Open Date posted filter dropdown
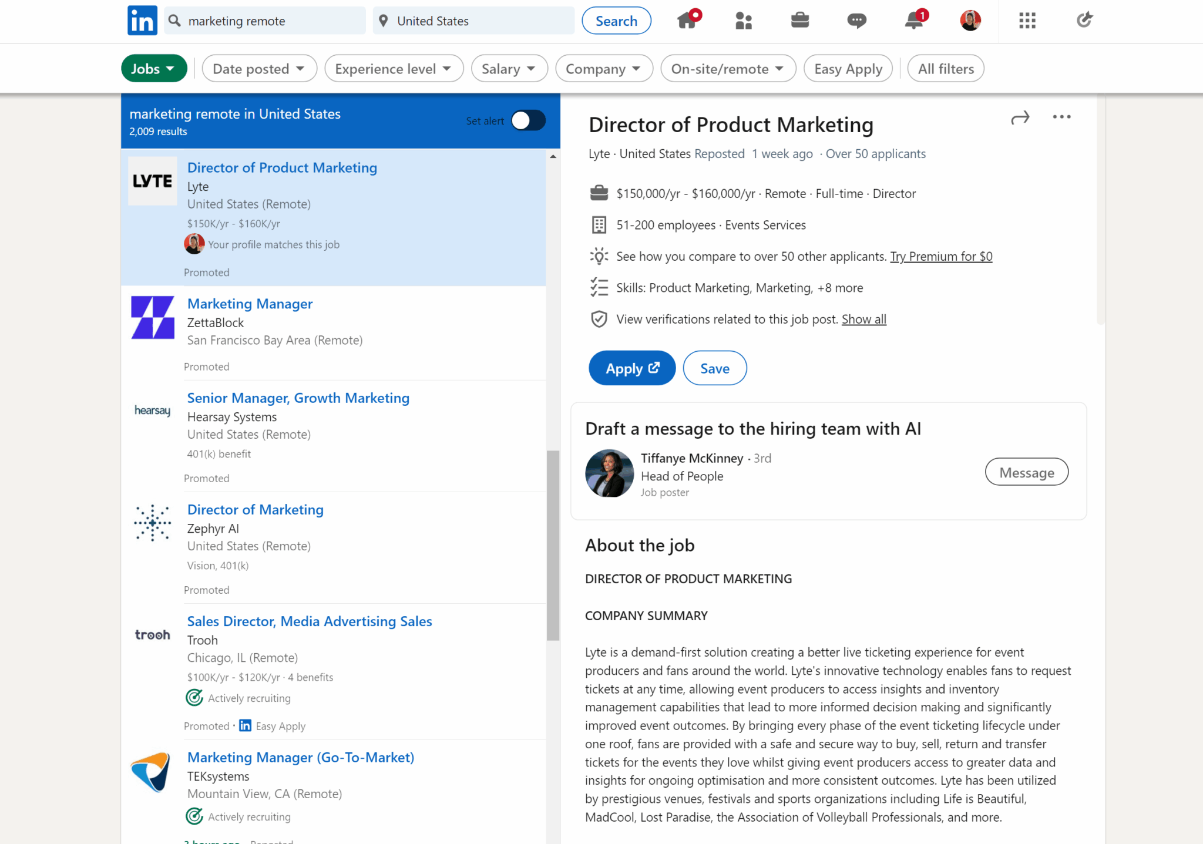Viewport: 1203px width, 844px height. pos(259,69)
